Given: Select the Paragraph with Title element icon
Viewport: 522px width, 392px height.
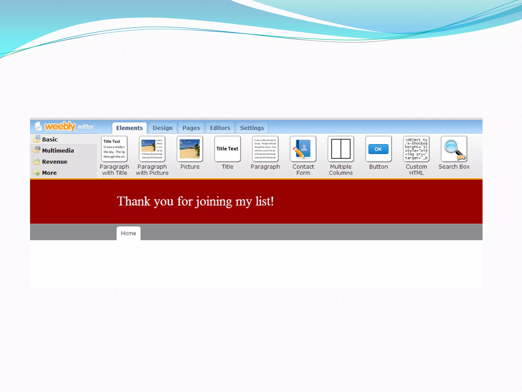Looking at the screenshot, I should (114, 149).
